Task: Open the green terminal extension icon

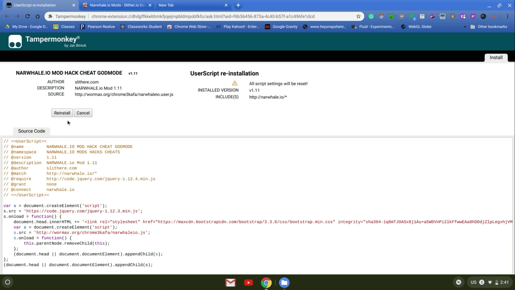Action: [391, 17]
